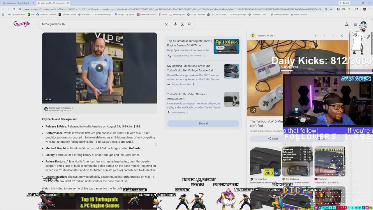Click the Key Facts and Background heading
The height and width of the screenshot is (210, 373).
59,119
